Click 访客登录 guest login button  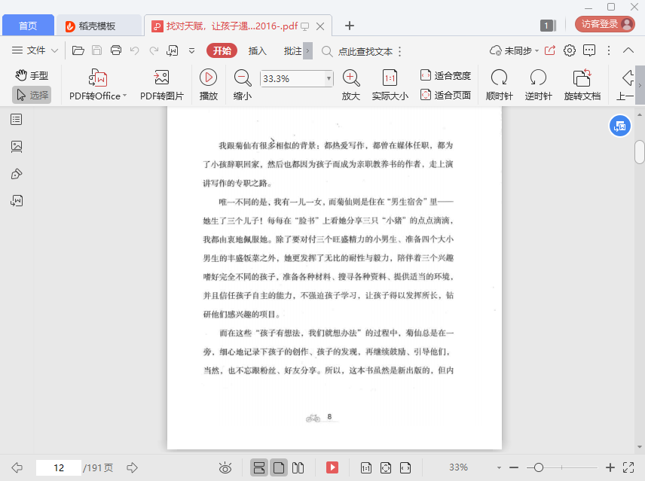pos(604,24)
